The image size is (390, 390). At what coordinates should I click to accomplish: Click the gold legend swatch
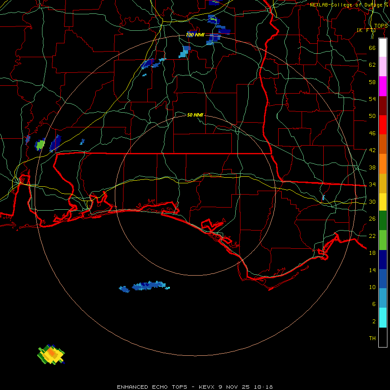[x=383, y=183]
